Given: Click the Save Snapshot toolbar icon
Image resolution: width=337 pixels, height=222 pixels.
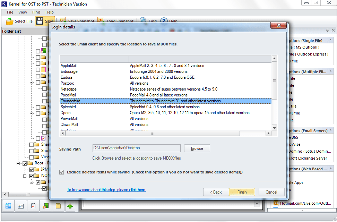Looking at the screenshot, I should pyautogui.click(x=62, y=20).
